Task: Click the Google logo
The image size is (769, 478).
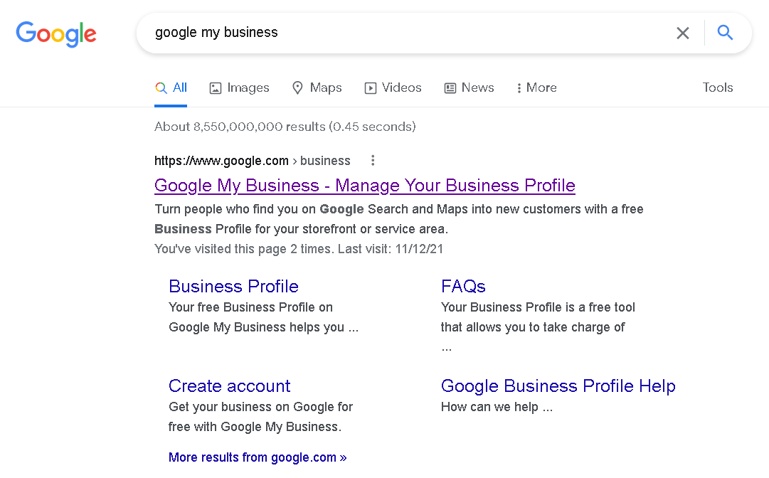Action: pos(56,33)
